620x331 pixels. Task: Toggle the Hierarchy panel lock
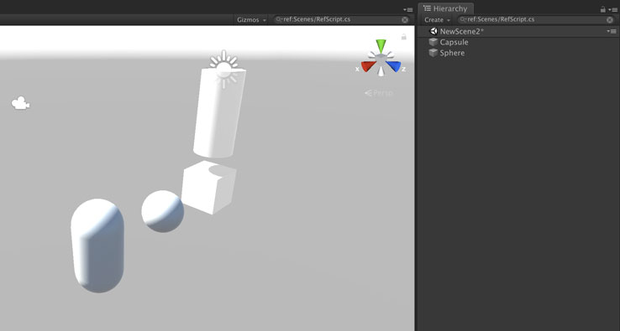coord(602,9)
